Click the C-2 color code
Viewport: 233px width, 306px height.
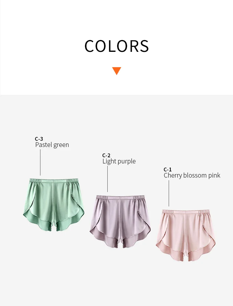(106, 155)
